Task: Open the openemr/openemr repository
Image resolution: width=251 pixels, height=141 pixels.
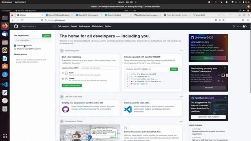Action: [x=24, y=45]
